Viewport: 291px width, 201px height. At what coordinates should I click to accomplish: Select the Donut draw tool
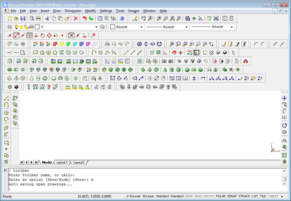[68, 53]
